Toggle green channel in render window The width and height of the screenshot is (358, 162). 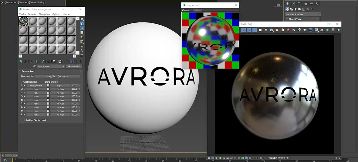pyautogui.click(x=249, y=30)
